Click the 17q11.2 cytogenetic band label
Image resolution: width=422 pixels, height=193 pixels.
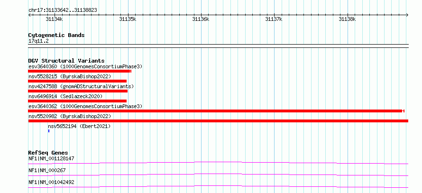(38, 41)
